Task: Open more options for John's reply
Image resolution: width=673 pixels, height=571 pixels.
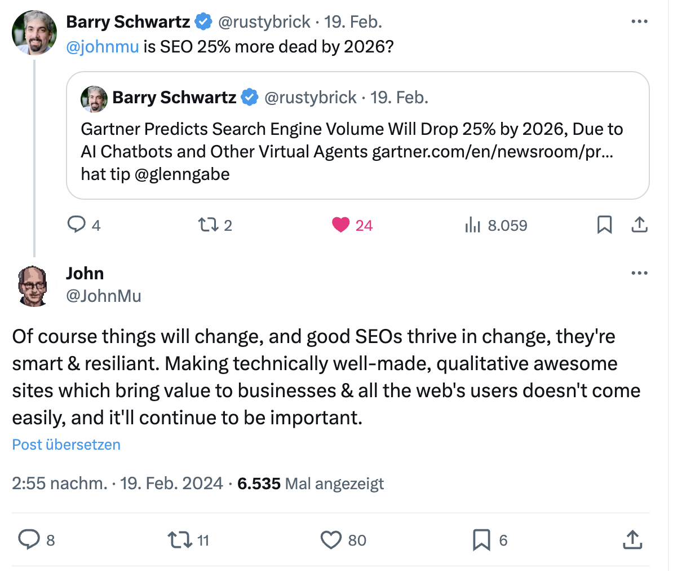Action: coord(639,274)
